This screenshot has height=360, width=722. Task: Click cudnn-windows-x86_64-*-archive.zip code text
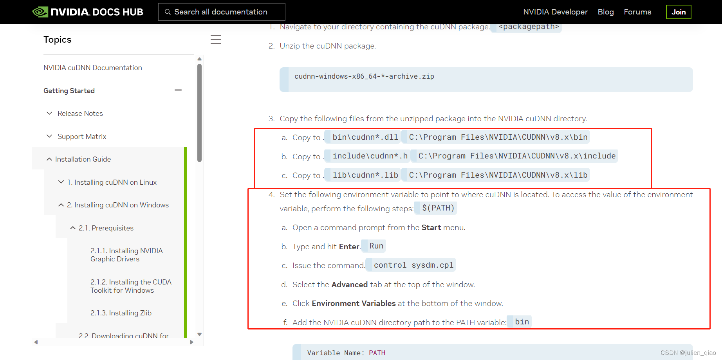click(364, 76)
